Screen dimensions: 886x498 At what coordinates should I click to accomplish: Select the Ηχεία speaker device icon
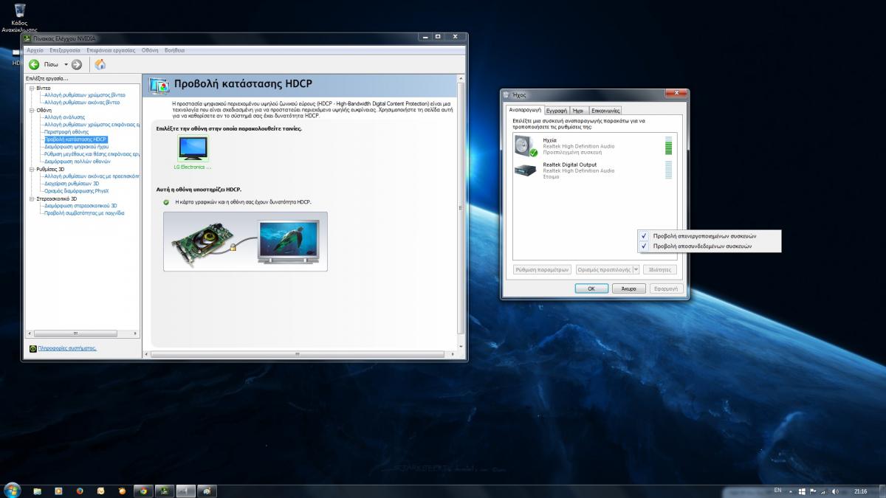(526, 145)
